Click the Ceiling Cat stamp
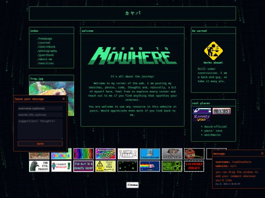This screenshot has height=198, width=265. point(172,154)
